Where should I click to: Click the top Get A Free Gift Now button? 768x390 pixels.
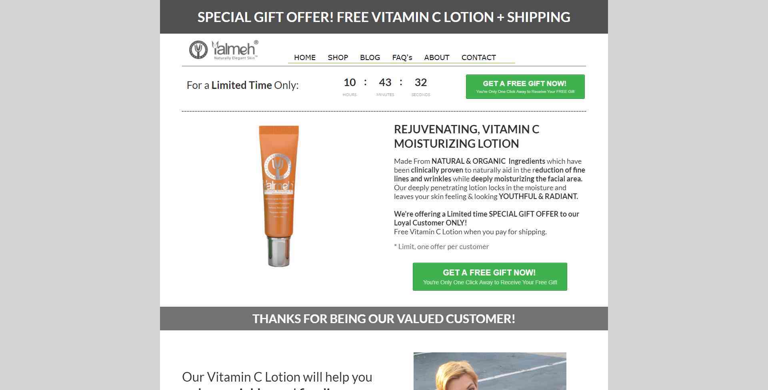coord(525,86)
